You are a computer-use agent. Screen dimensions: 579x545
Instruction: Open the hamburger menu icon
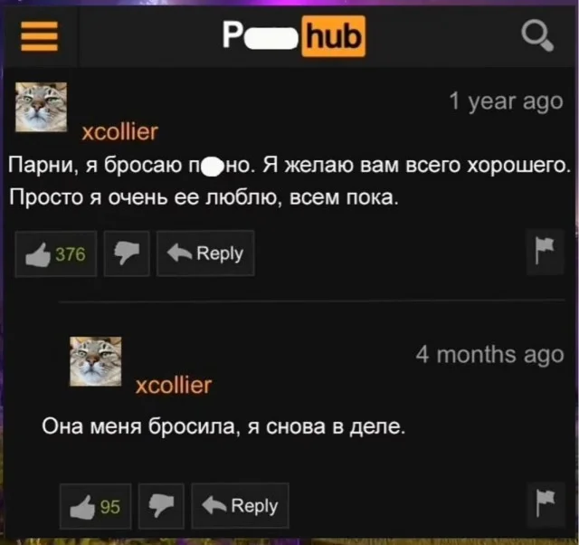pyautogui.click(x=39, y=36)
